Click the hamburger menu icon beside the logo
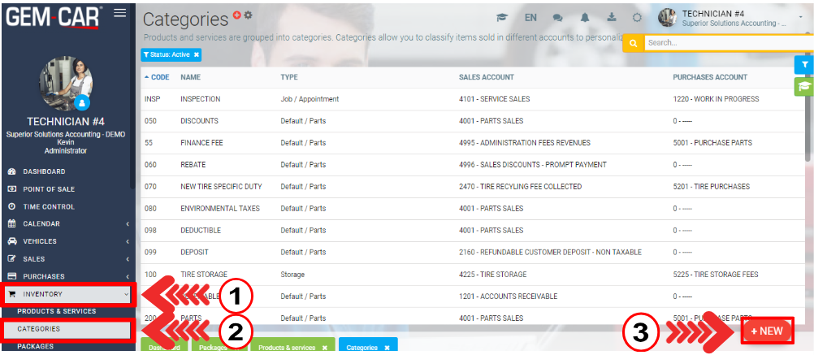Screen dimensions: 814x355 119,12
